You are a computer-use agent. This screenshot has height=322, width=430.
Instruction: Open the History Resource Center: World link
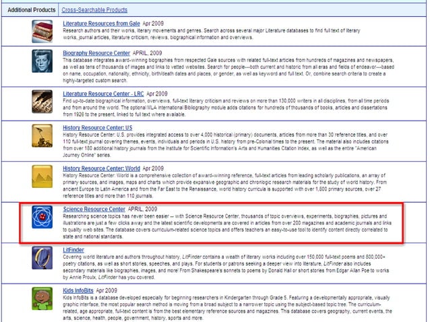pyautogui.click(x=101, y=168)
